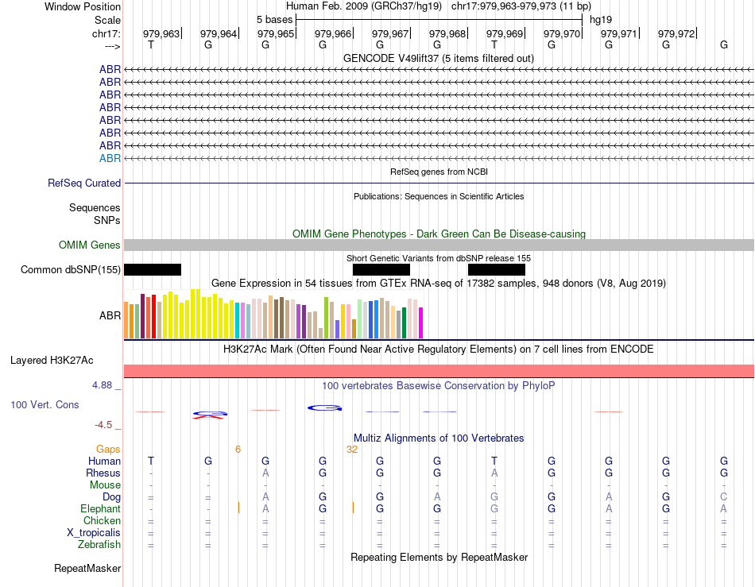
Task: Open GENCODE V49lift37 track title
Action: (438, 58)
